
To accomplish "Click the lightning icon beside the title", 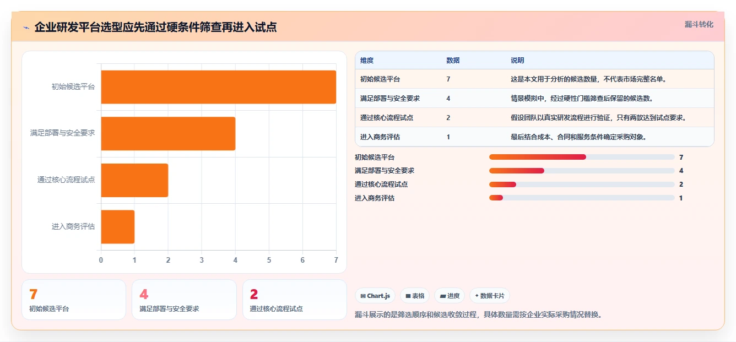I will click(x=26, y=27).
